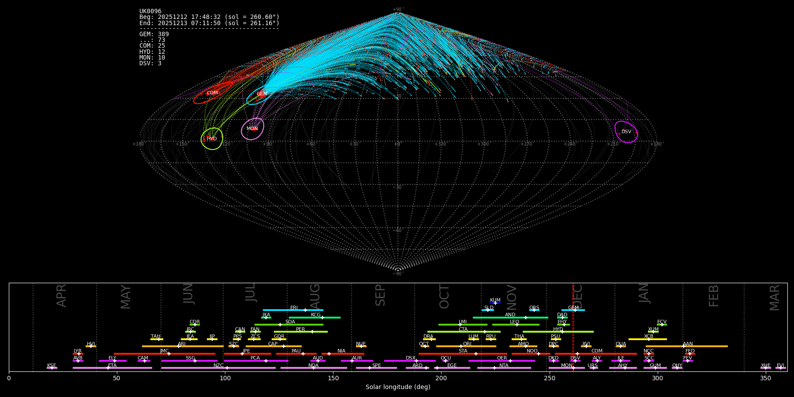Click the DEC month label in timeline
The image size is (794, 397).
578,296
